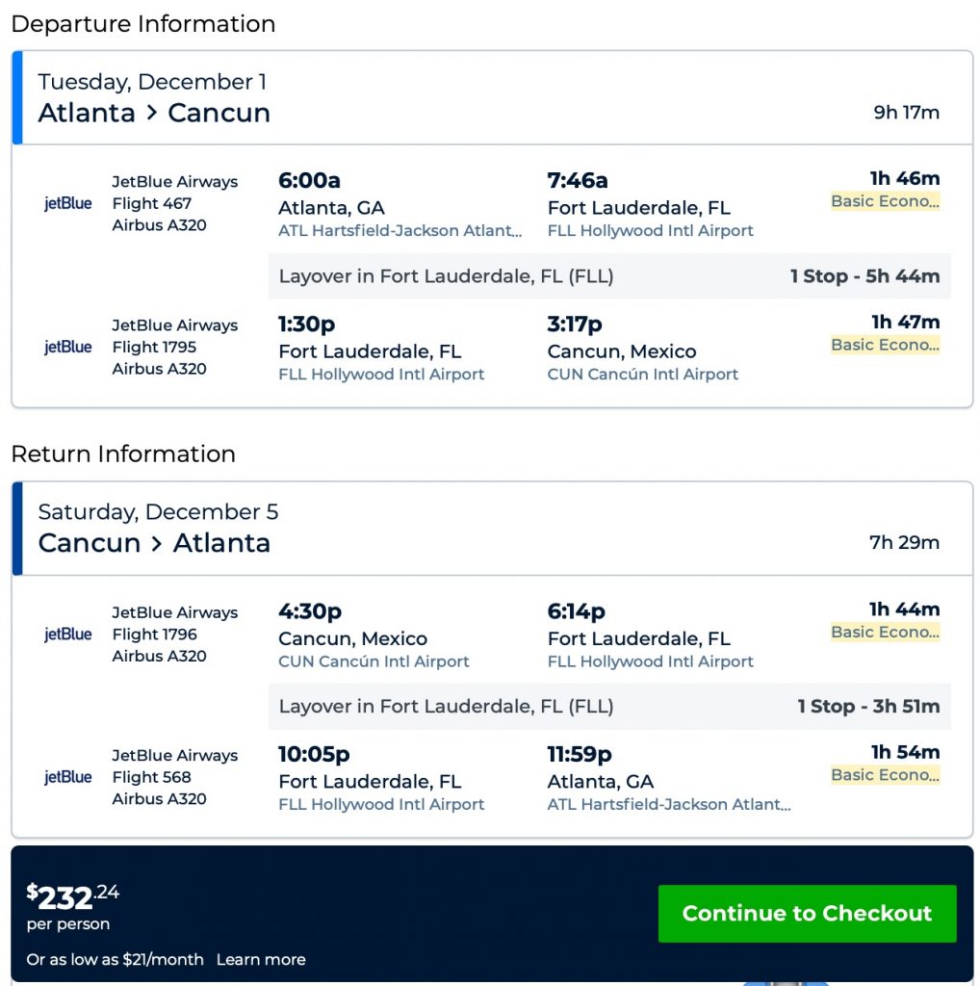Image resolution: width=980 pixels, height=986 pixels.
Task: Click Basic Economy fare label for Flight 1796
Action: click(885, 632)
